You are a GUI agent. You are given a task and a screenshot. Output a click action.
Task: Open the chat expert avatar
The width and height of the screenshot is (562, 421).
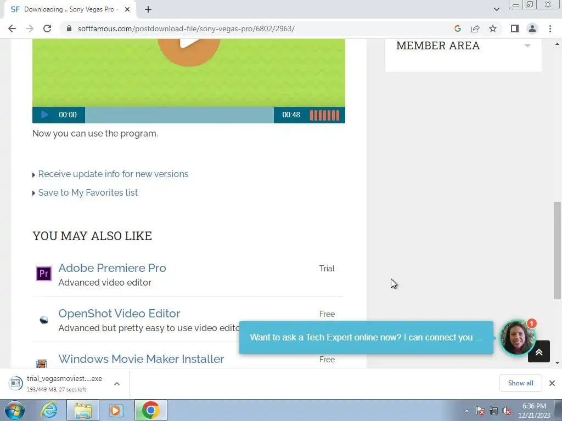pos(517,338)
